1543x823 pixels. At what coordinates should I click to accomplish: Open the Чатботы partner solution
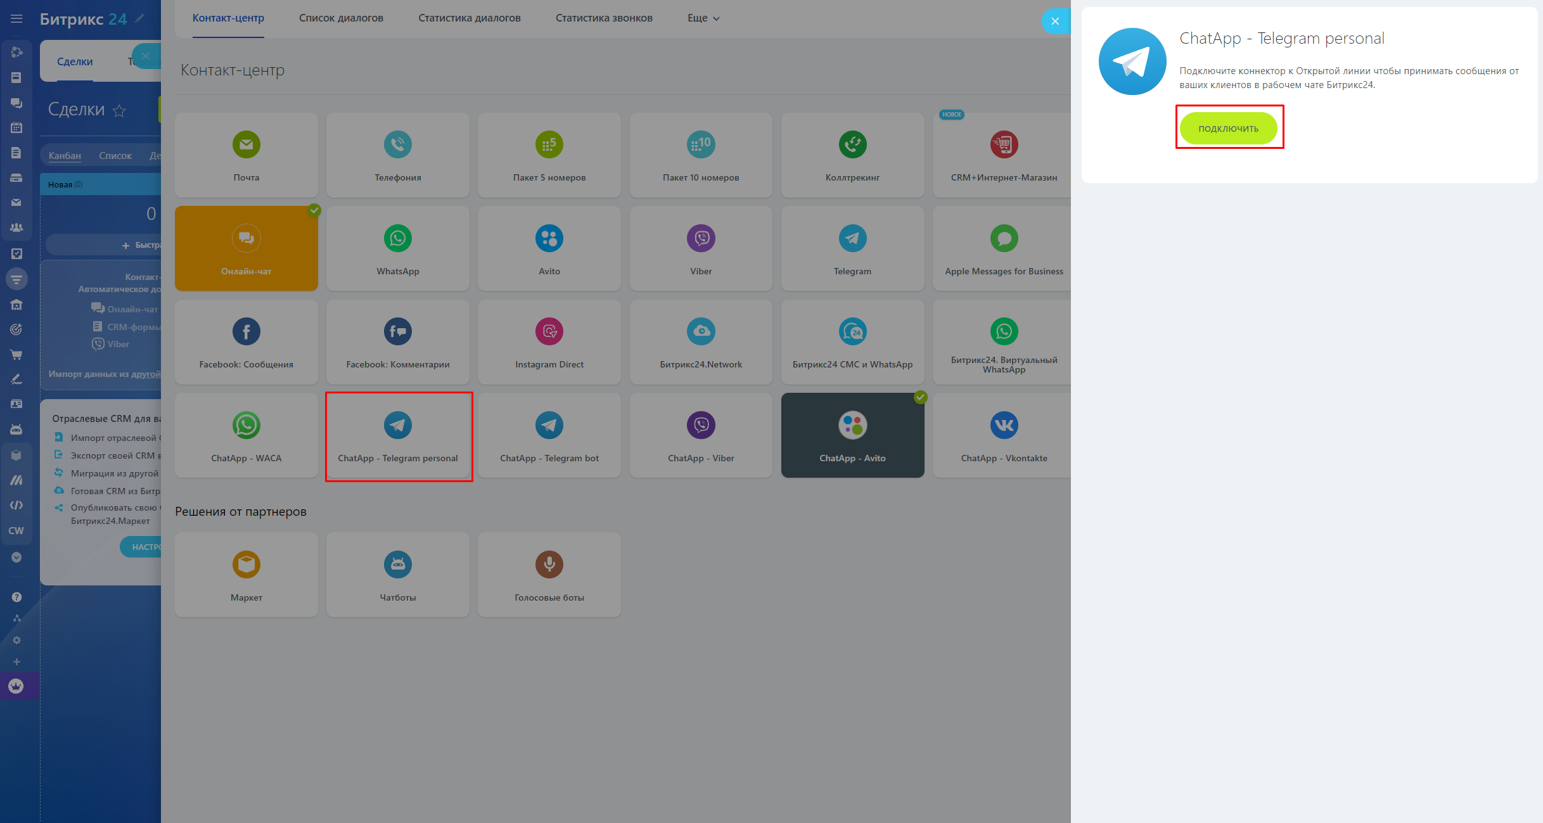397,575
